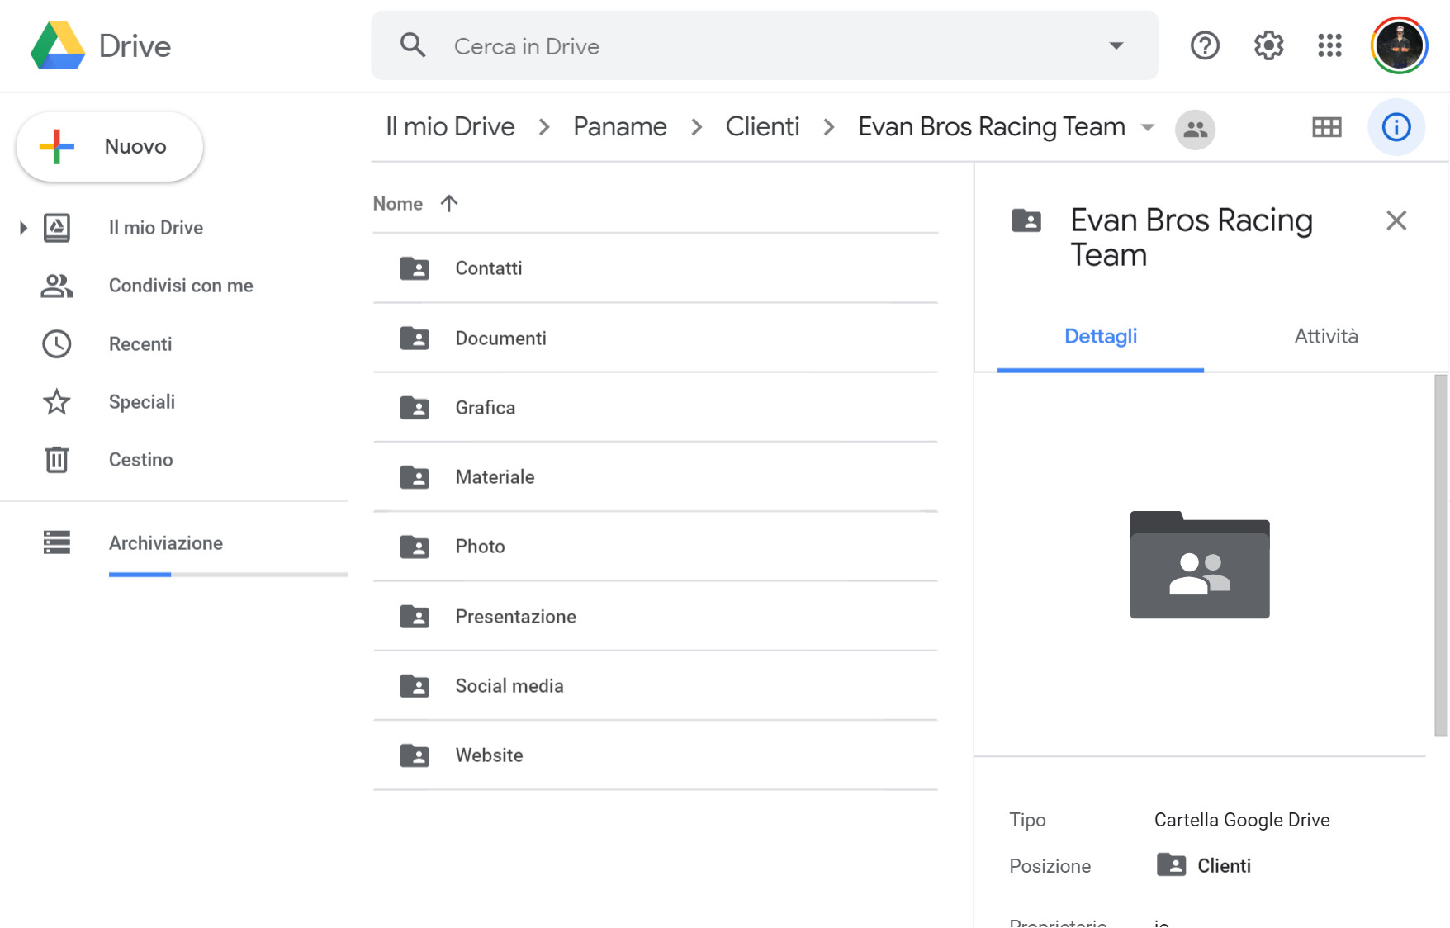The width and height of the screenshot is (1450, 928).
Task: Switch to grid layout view
Action: [x=1327, y=127]
